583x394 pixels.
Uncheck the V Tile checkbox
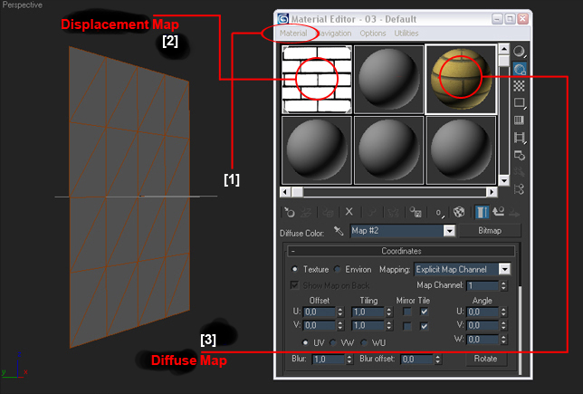(x=424, y=325)
